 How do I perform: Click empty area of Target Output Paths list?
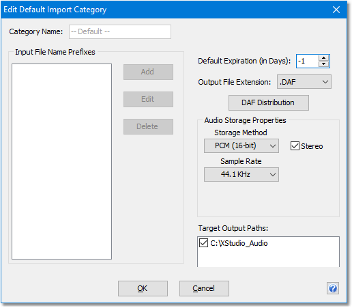[x=268, y=258]
